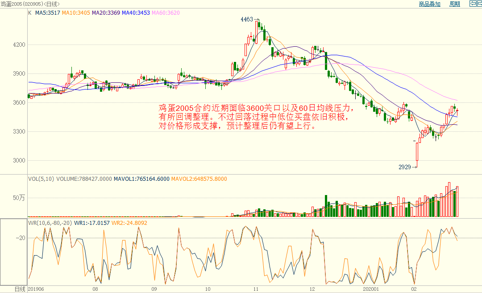
Task: Click the 4463 peak price marker
Action: coord(246,20)
